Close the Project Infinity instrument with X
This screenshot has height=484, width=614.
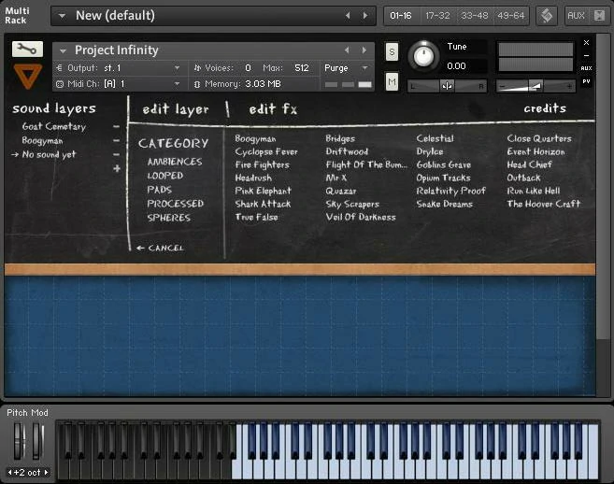click(586, 42)
